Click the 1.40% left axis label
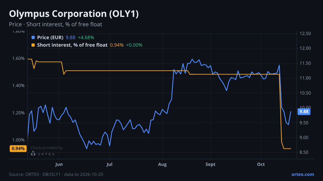Screen dimensions: 323x181 19,86
